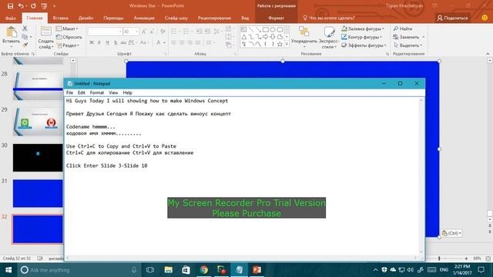Click Cortana search box 'Ask me anything'
The width and height of the screenshot is (493, 277).
coord(79,270)
